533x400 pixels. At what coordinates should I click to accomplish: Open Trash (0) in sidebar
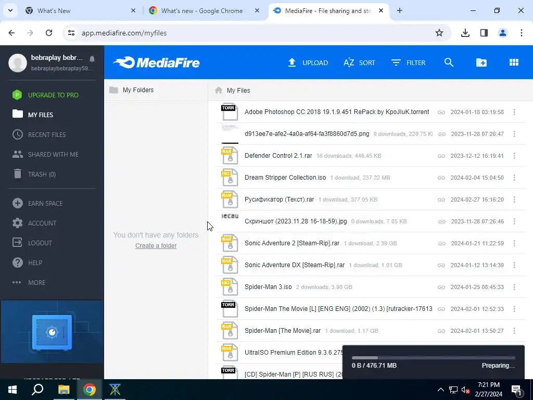coord(34,174)
